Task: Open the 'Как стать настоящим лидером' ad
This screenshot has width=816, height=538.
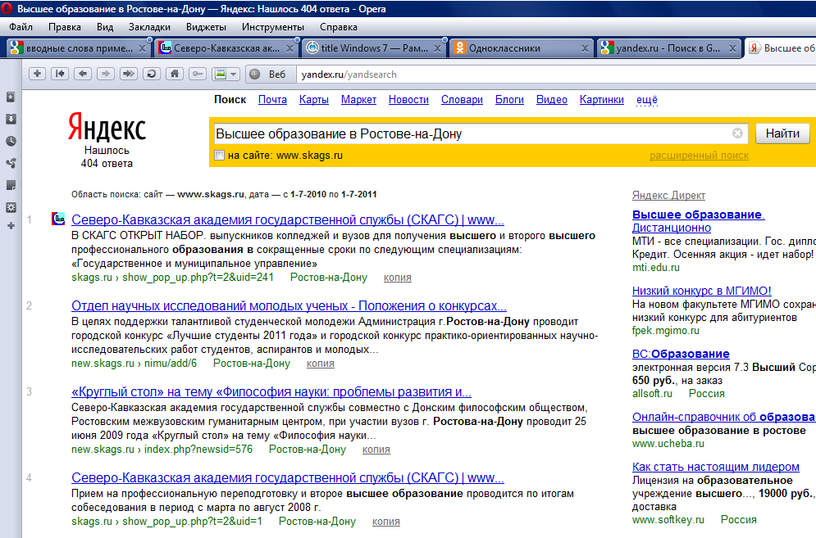Action: (x=716, y=467)
